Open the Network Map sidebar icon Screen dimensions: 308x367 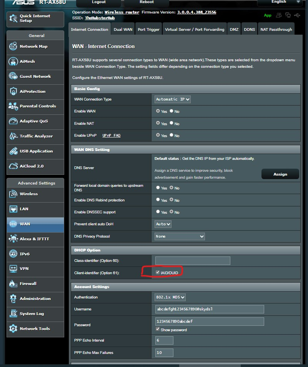pyautogui.click(x=13, y=47)
